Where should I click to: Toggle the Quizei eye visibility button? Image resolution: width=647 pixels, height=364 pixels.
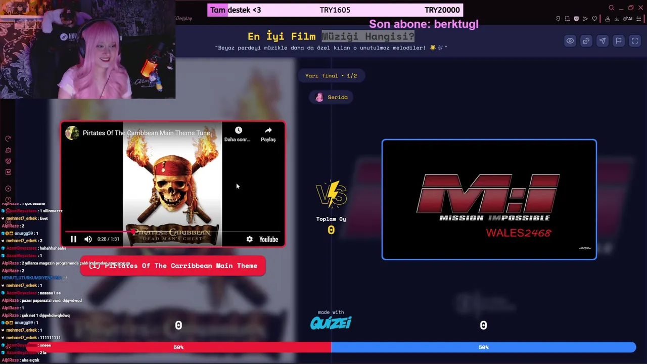click(570, 41)
